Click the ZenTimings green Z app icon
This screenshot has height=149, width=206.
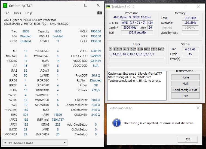click(5, 5)
